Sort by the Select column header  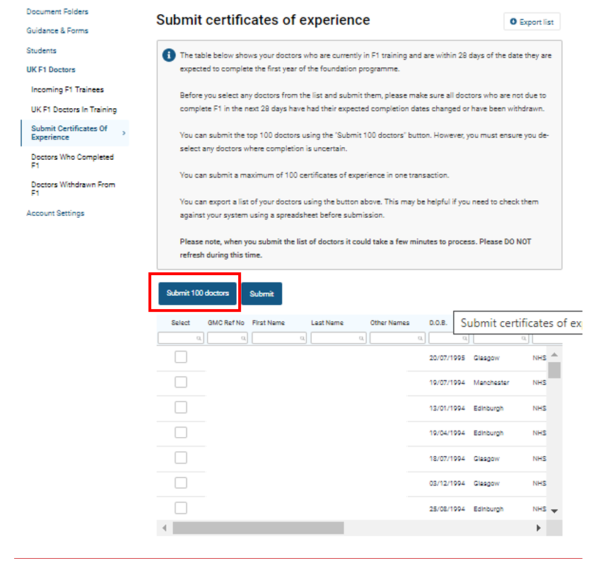[180, 323]
